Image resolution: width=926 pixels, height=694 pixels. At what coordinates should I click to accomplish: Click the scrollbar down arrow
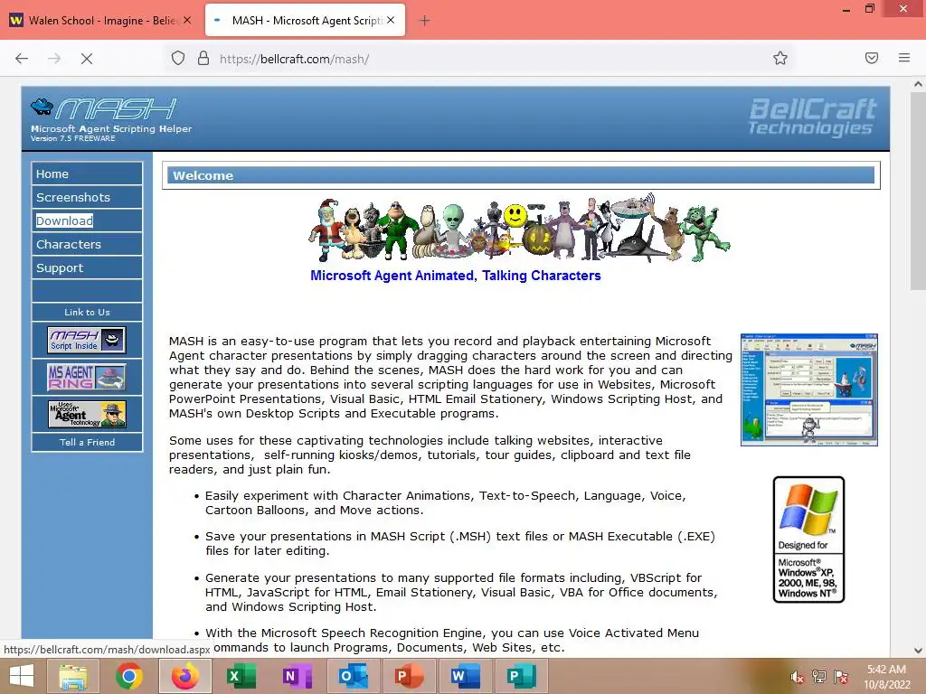pos(918,651)
